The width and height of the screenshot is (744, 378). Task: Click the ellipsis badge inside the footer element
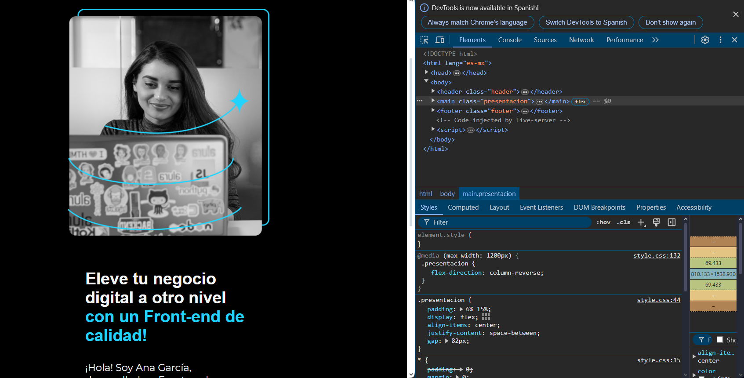pos(525,111)
